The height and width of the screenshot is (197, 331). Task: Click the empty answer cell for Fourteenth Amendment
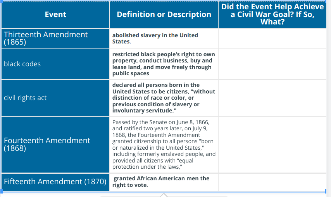tap(272, 145)
